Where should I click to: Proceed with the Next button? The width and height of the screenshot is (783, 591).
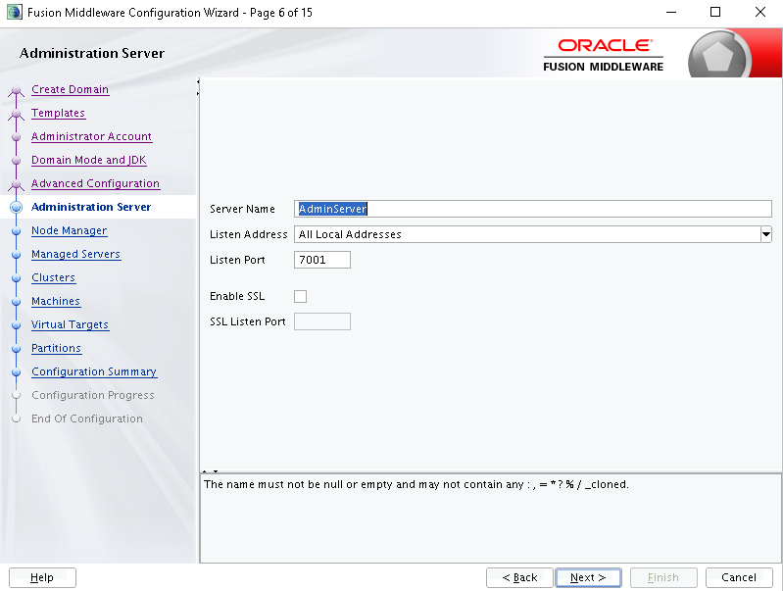pos(588,577)
